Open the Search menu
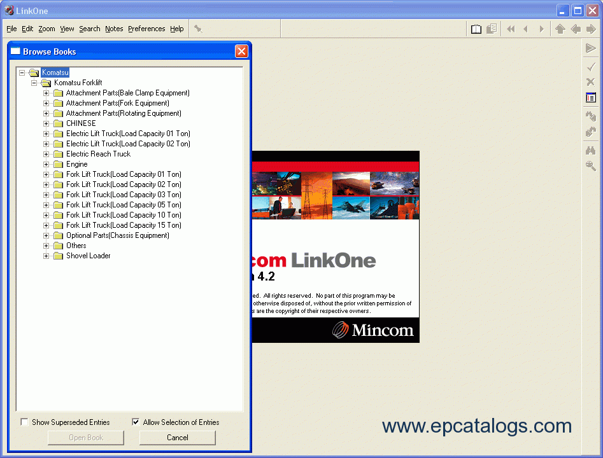The image size is (603, 458). click(x=89, y=29)
